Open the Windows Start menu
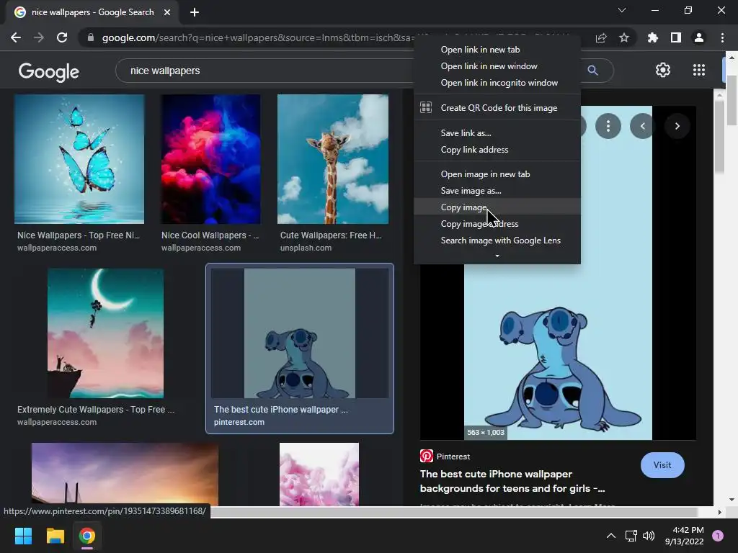The height and width of the screenshot is (553, 738). tap(23, 536)
